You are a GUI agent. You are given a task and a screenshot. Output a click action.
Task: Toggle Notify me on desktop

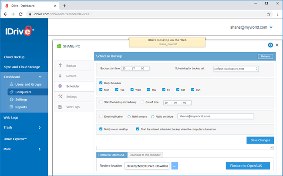coord(101,129)
